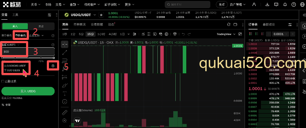Viewport: 306px width, 128px height.
Task: Enable the 止盈/止损 checkbox
Action: click(3, 81)
